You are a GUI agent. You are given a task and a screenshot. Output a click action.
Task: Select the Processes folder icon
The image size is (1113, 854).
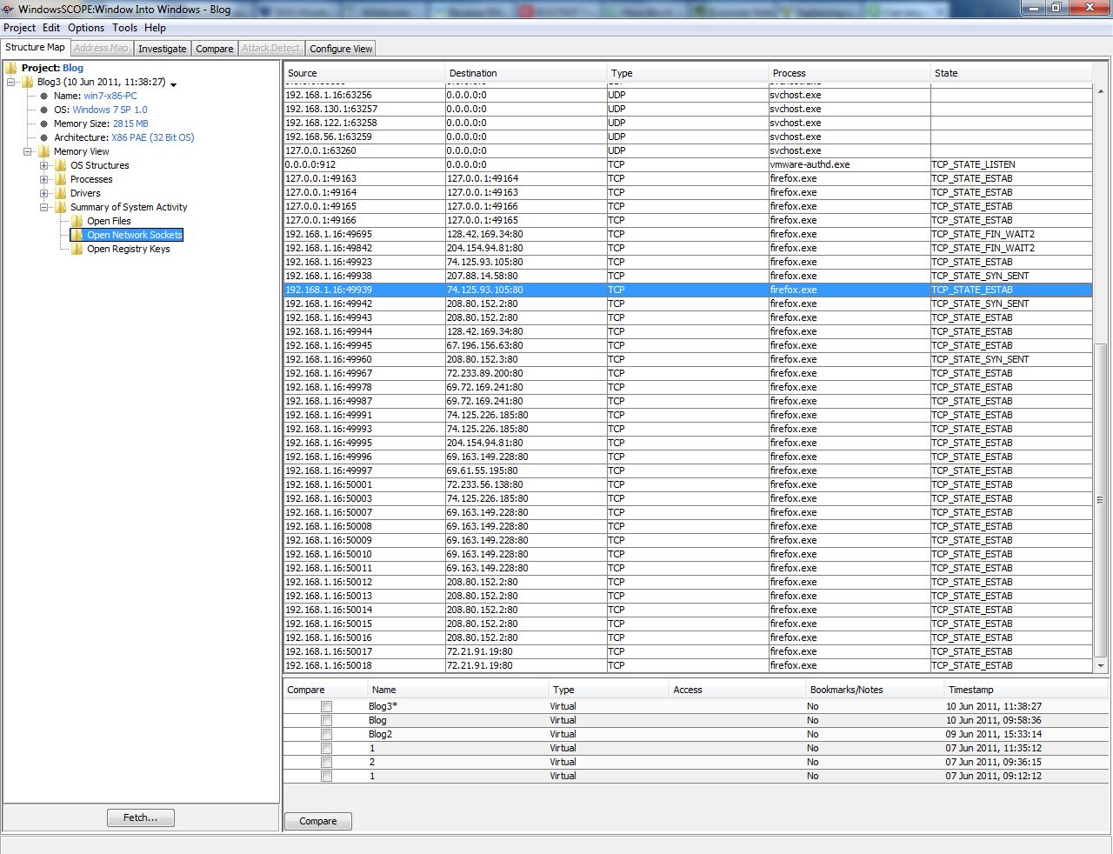click(x=61, y=179)
